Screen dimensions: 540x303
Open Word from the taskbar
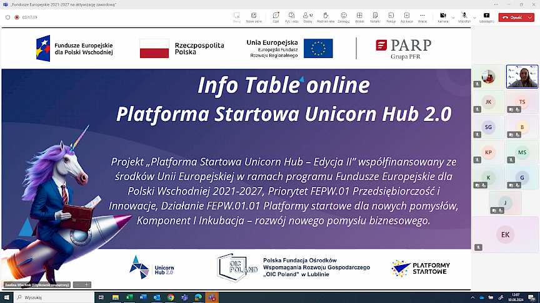point(143,297)
